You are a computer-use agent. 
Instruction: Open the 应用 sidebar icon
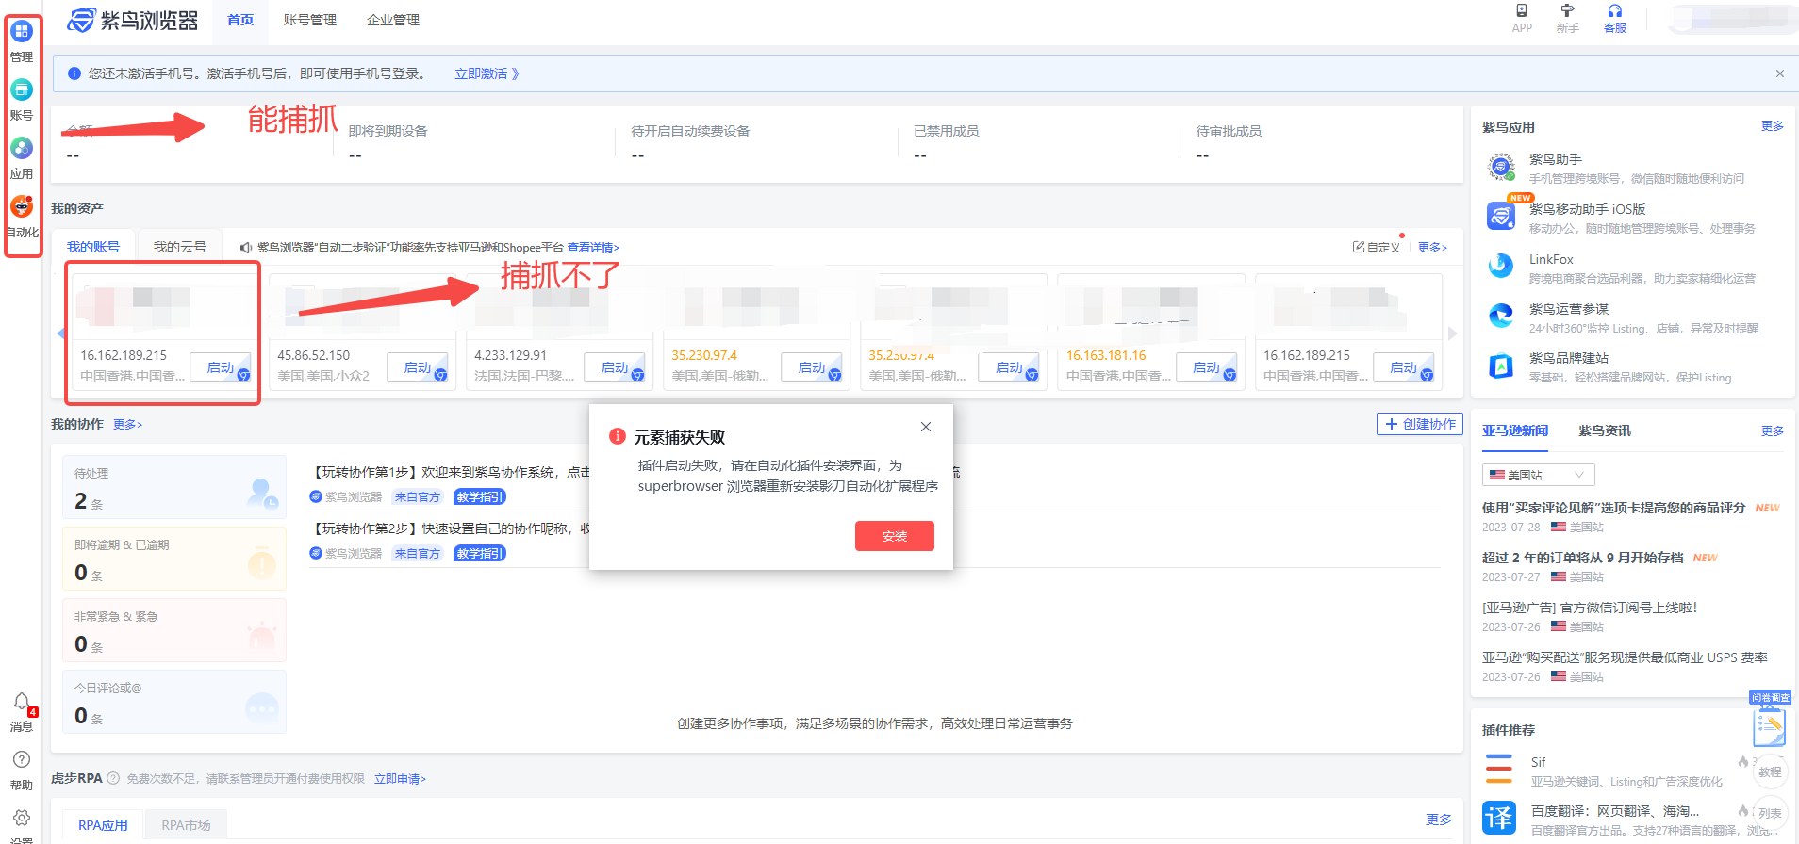pos(22,149)
